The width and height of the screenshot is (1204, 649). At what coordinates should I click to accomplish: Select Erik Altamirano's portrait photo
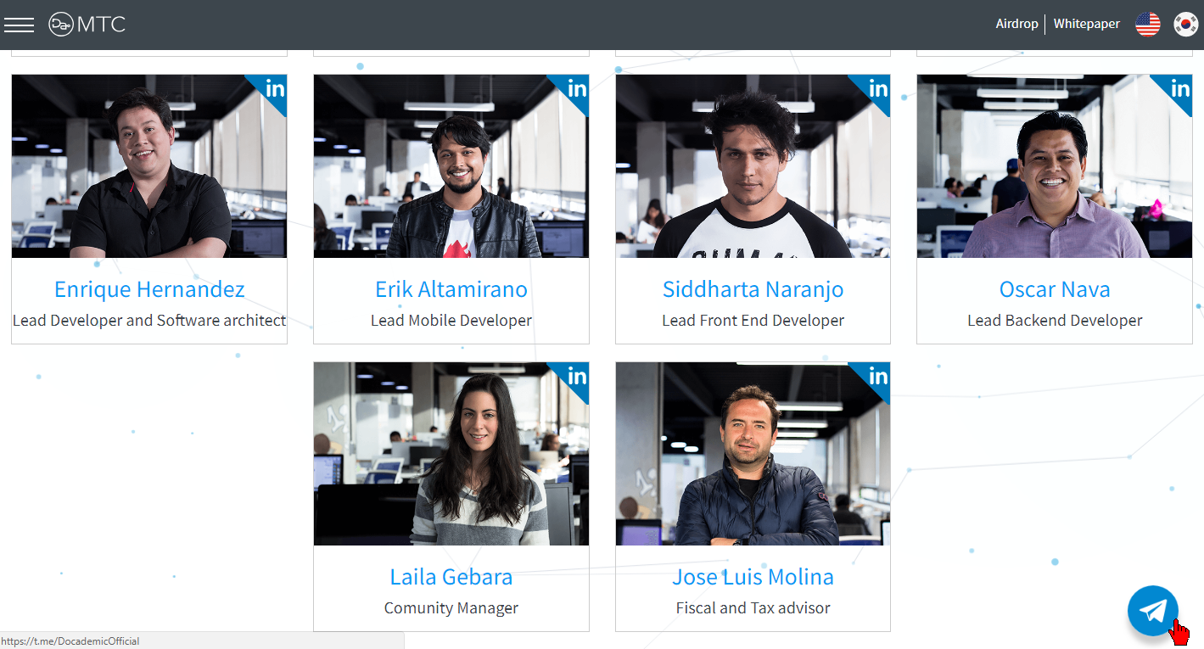click(x=451, y=166)
